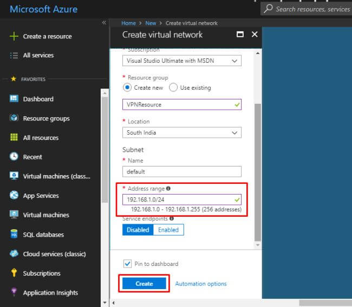Click the Create virtual network breadcrumb text

[192, 23]
